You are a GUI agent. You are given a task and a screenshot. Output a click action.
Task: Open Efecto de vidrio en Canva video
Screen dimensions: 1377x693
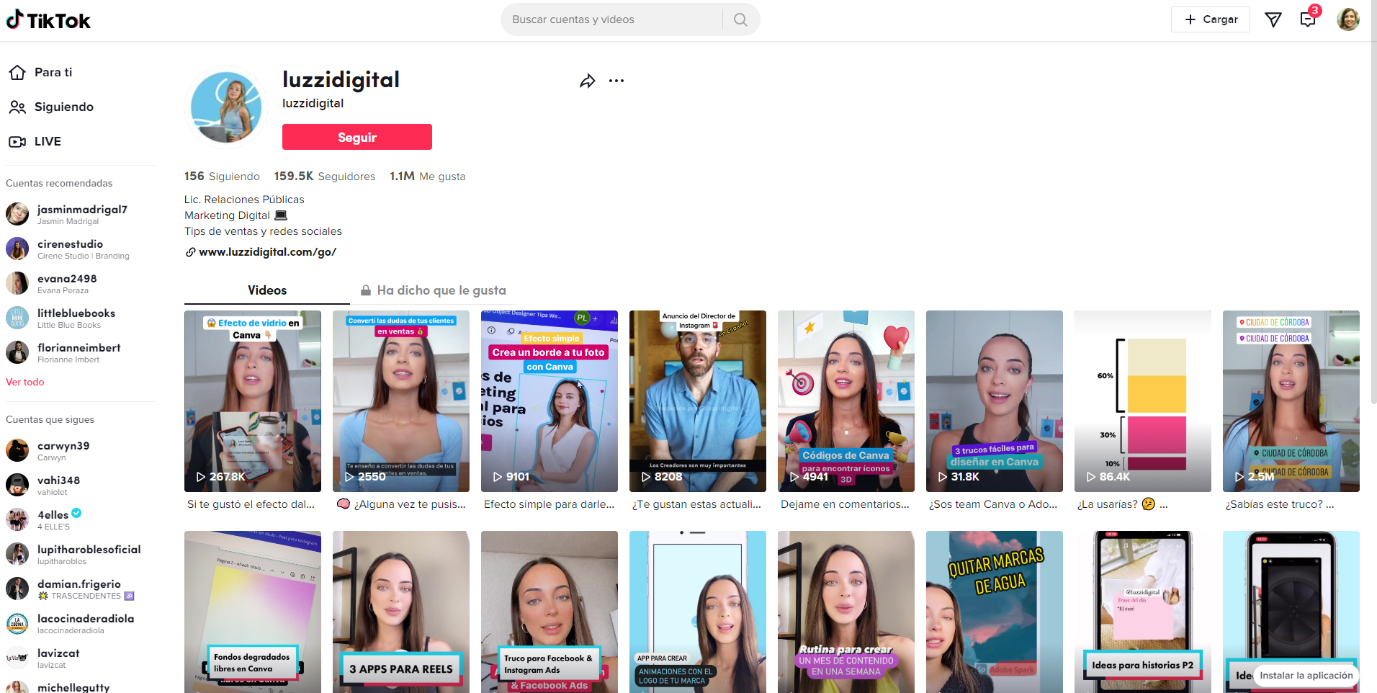(x=253, y=401)
